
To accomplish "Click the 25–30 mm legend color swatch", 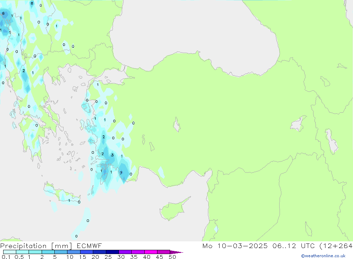I will coord(112,252).
